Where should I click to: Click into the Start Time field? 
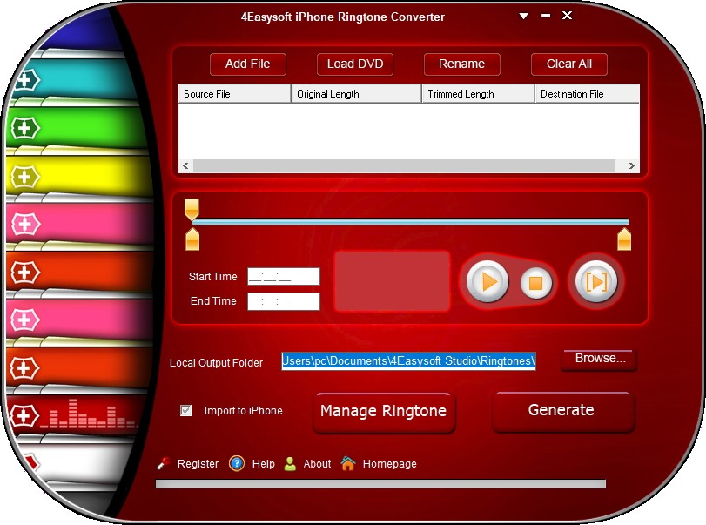point(284,277)
